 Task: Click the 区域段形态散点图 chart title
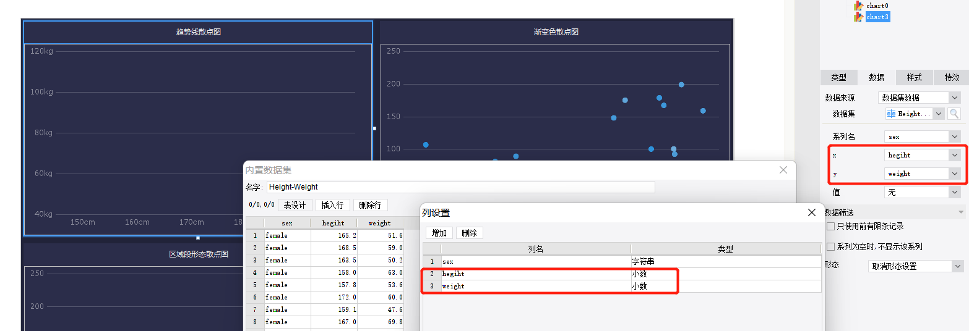(199, 254)
